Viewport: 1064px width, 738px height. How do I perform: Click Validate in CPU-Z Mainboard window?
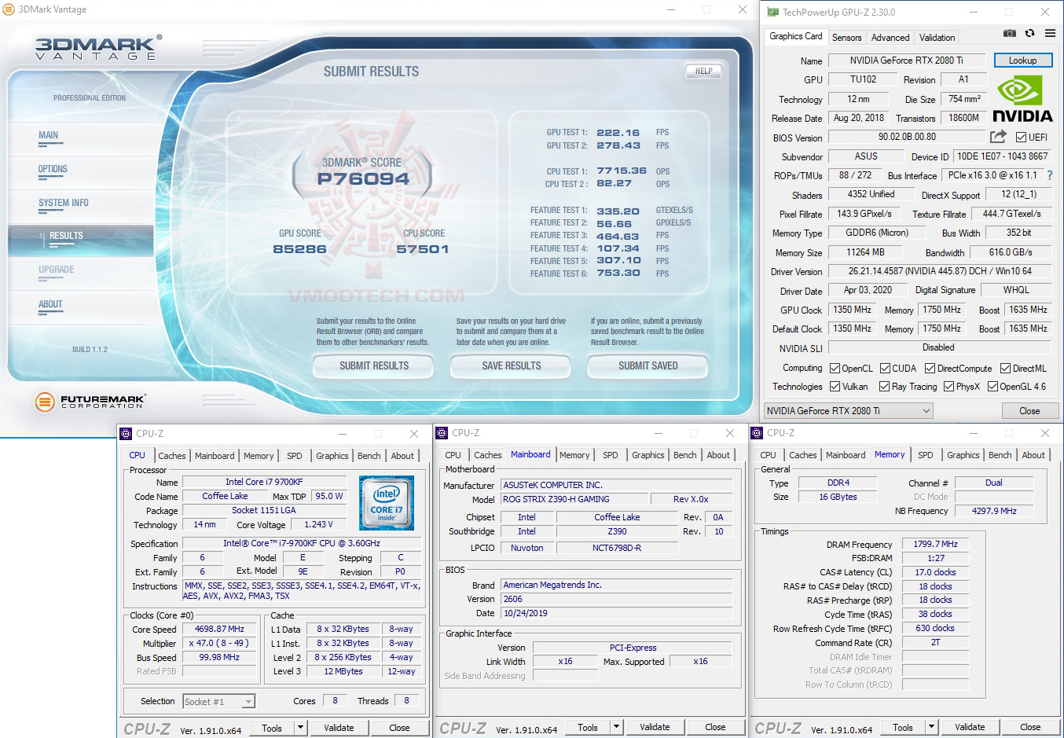pos(655,727)
